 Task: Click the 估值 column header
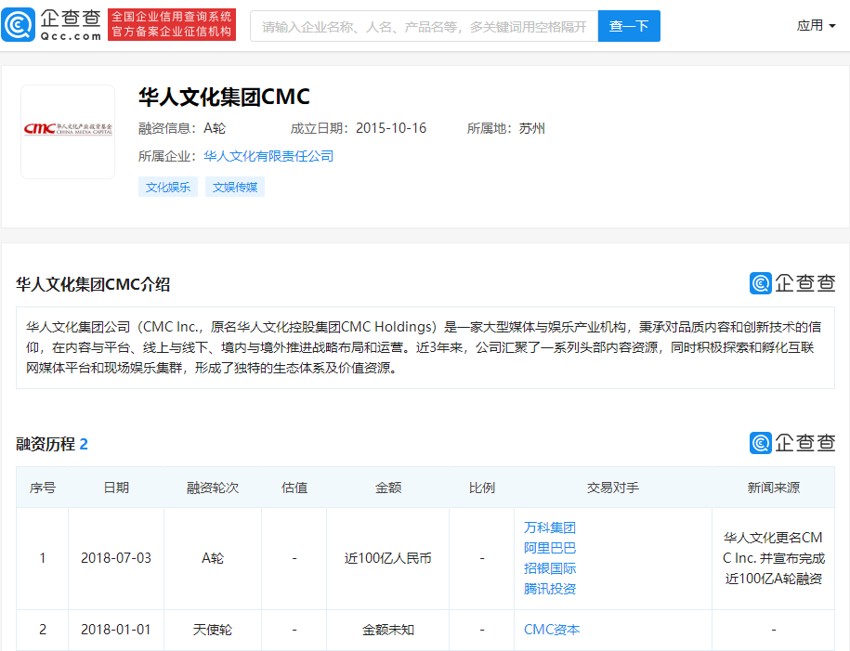294,488
